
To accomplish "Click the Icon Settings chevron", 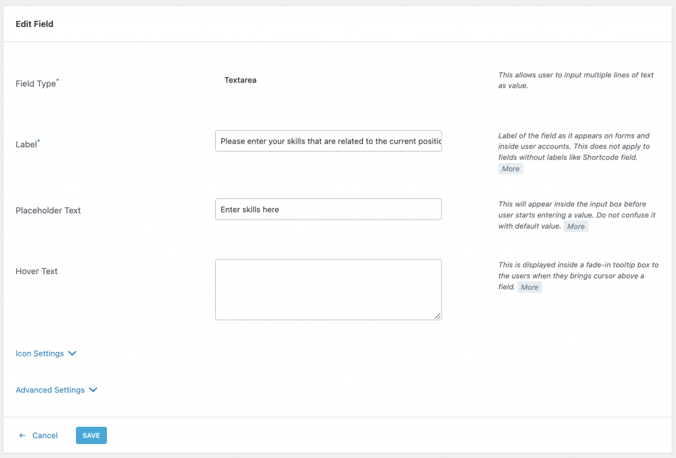I will (73, 353).
